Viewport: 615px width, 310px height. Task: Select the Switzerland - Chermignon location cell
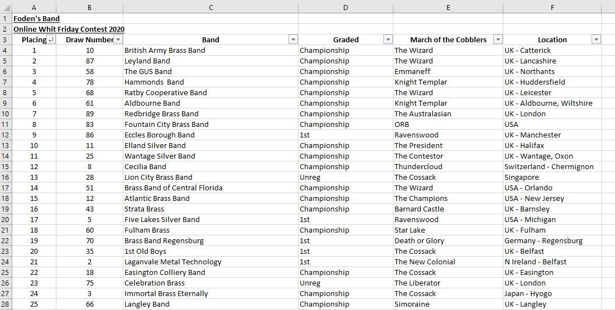(552, 166)
